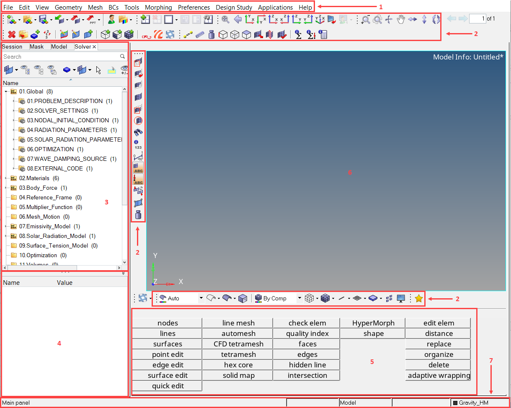Click the rotate arrows icon in view toolbar
Viewport: 511px width, 408px height.
(x=436, y=19)
